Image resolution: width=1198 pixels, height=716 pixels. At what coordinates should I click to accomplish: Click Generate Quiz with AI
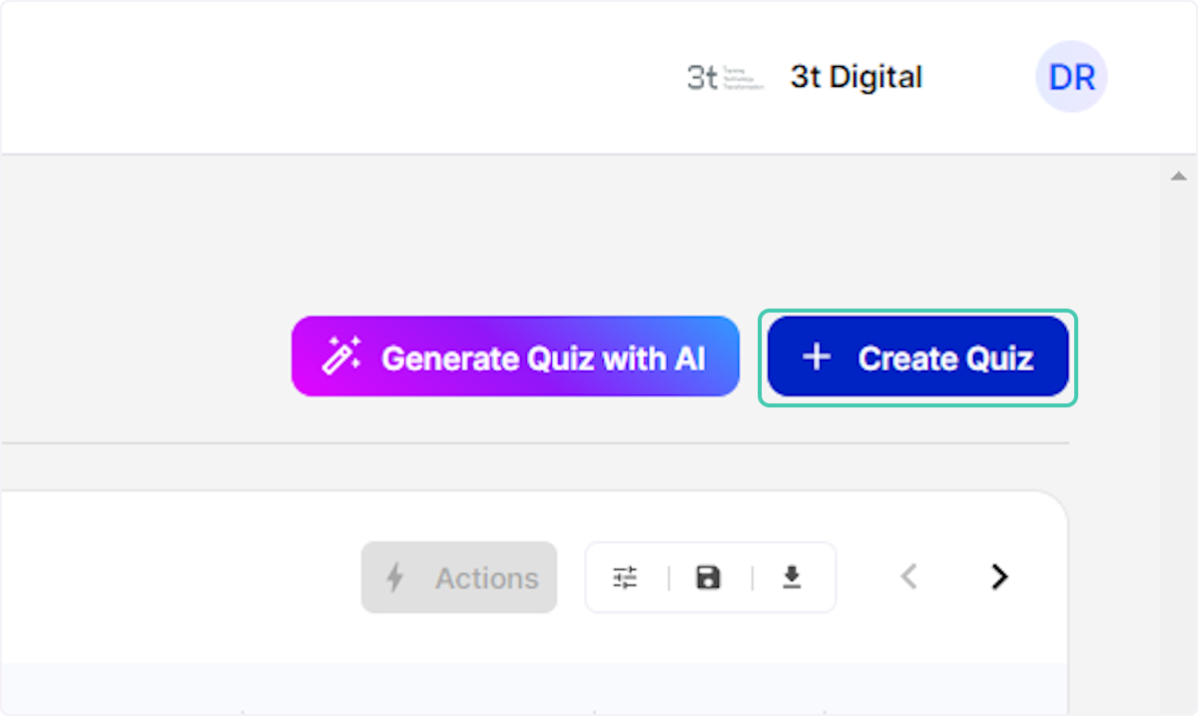[x=514, y=357]
